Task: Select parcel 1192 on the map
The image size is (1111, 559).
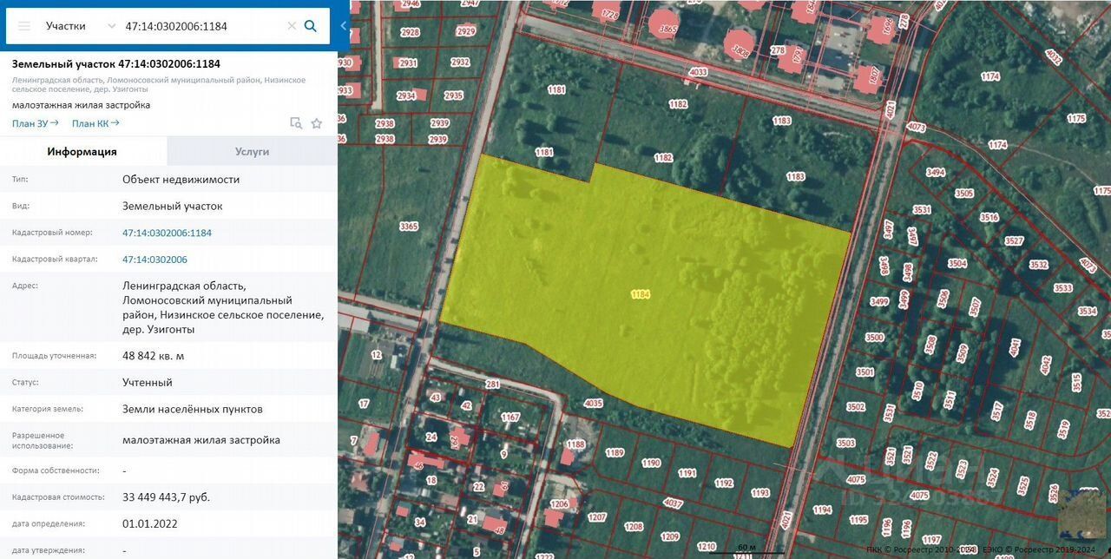Action: (x=724, y=483)
